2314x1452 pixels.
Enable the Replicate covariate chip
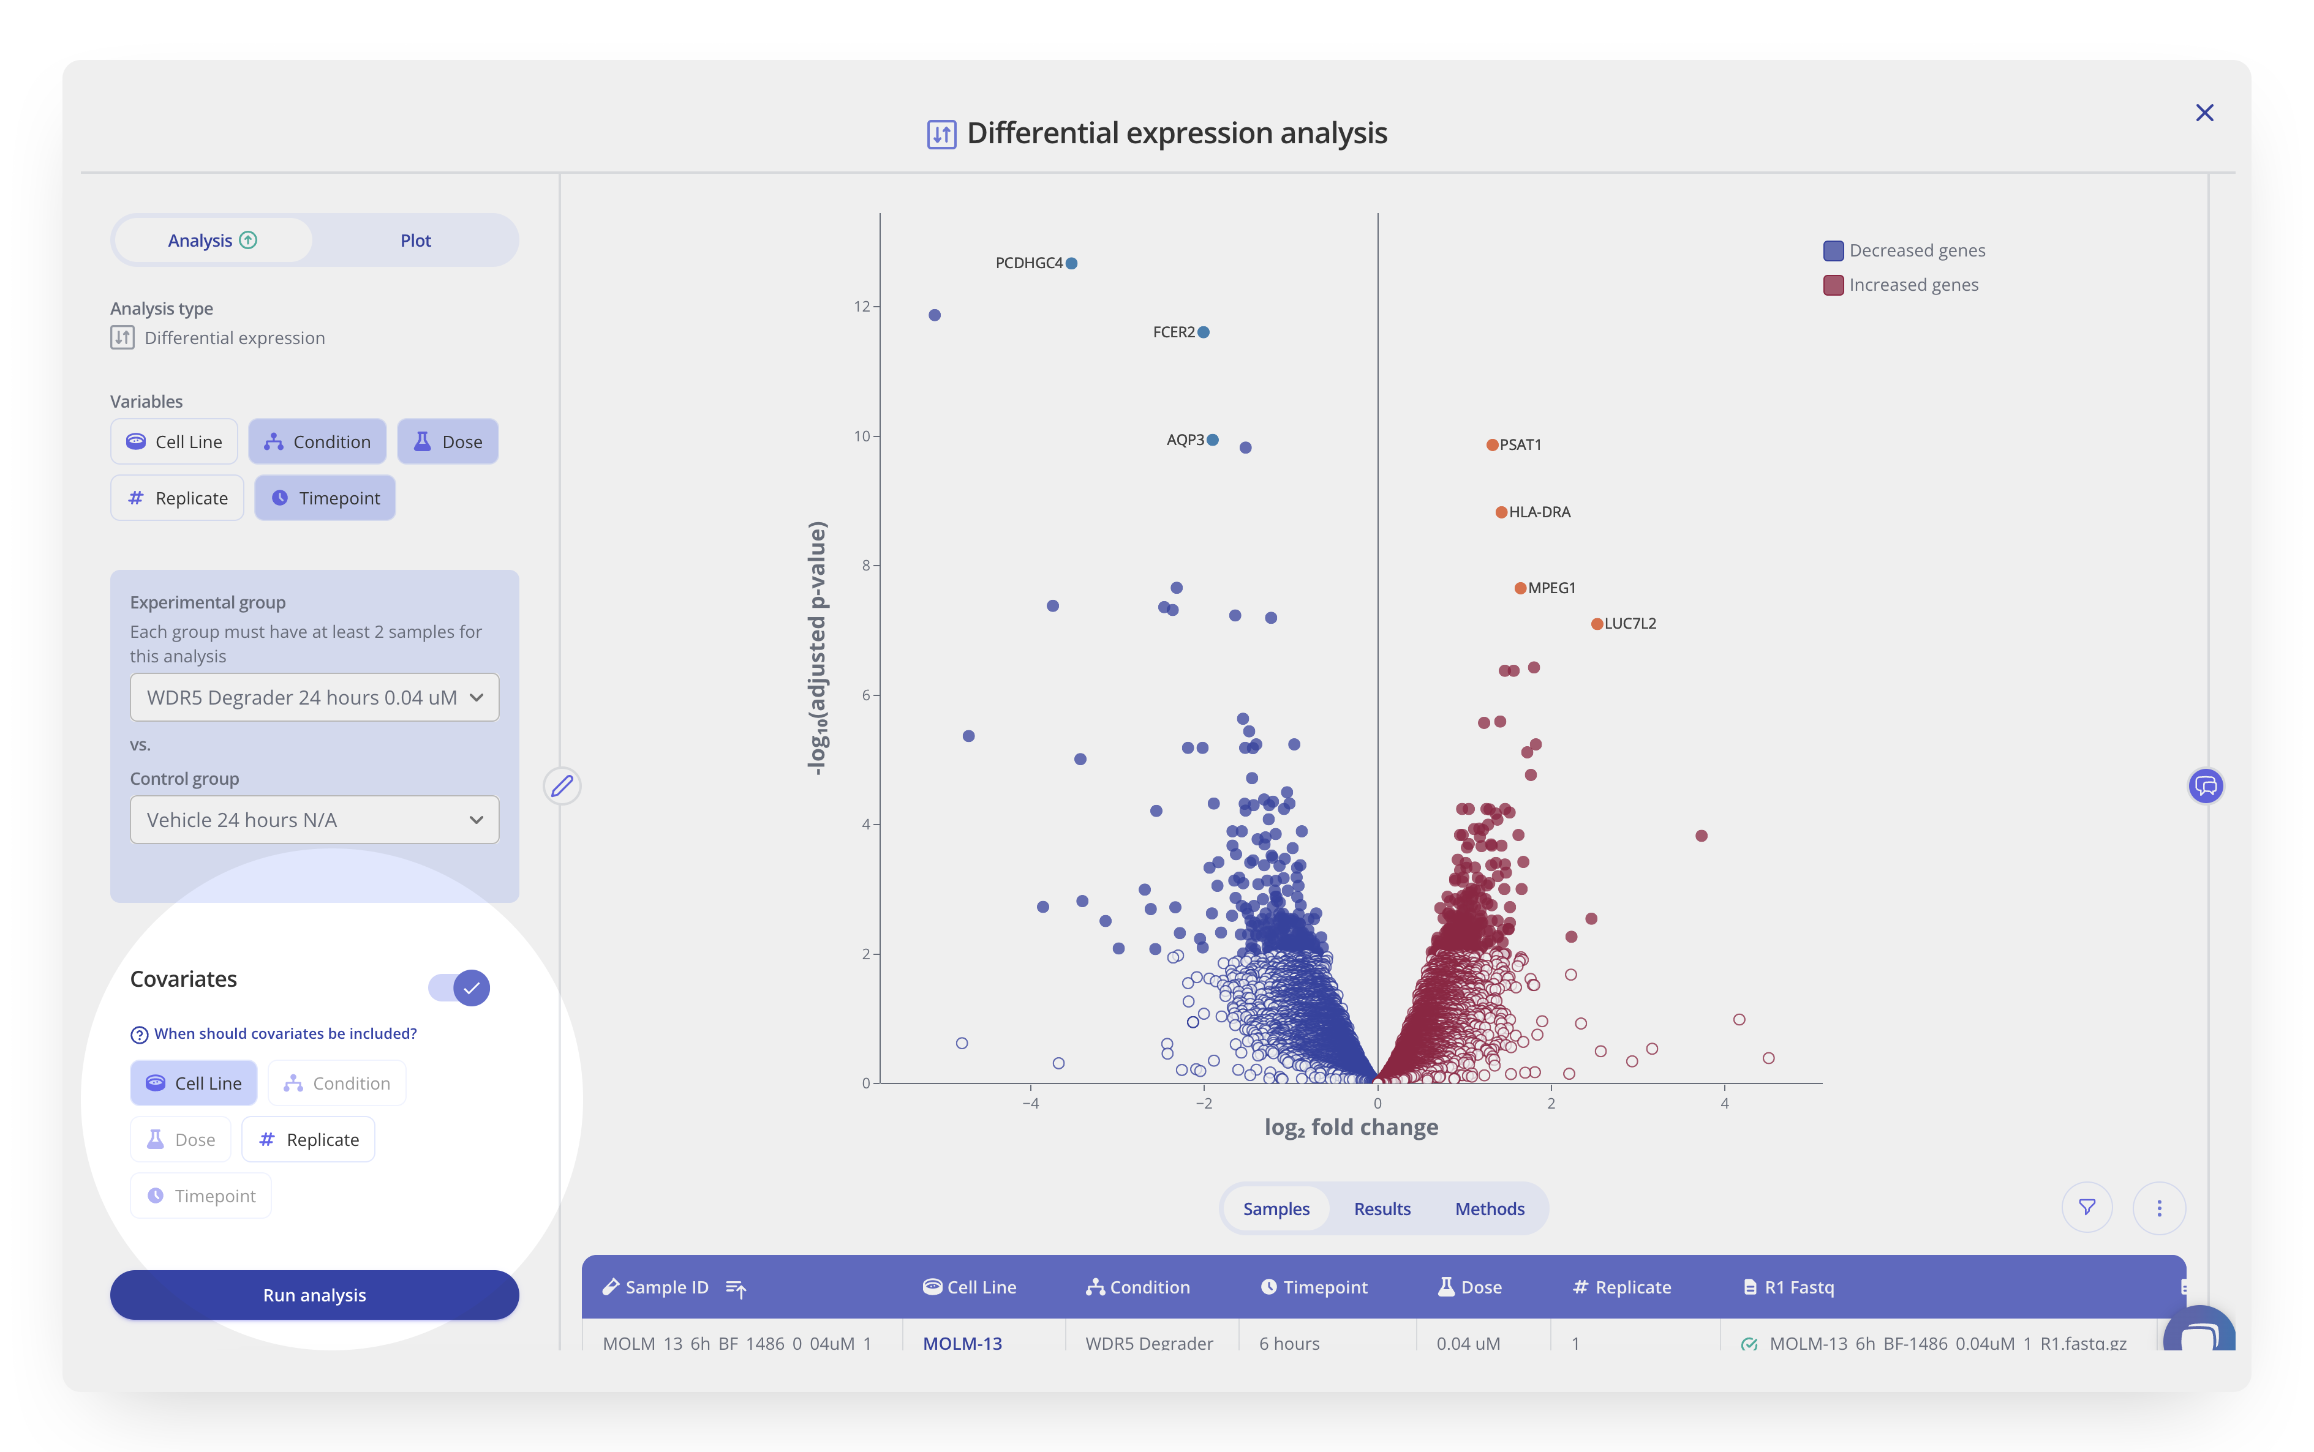coord(308,1140)
